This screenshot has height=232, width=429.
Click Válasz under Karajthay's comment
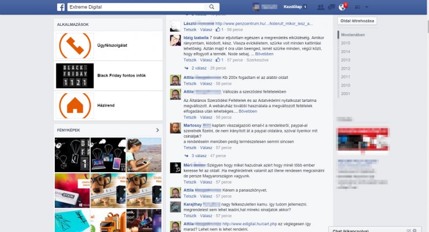(x=206, y=216)
